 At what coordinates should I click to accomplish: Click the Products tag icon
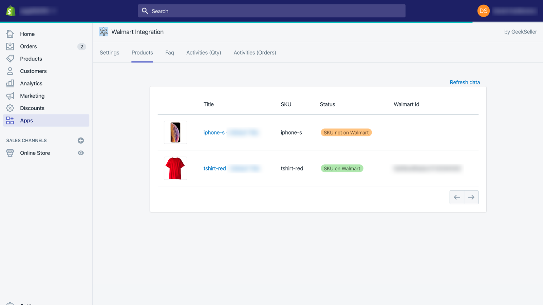click(x=10, y=59)
